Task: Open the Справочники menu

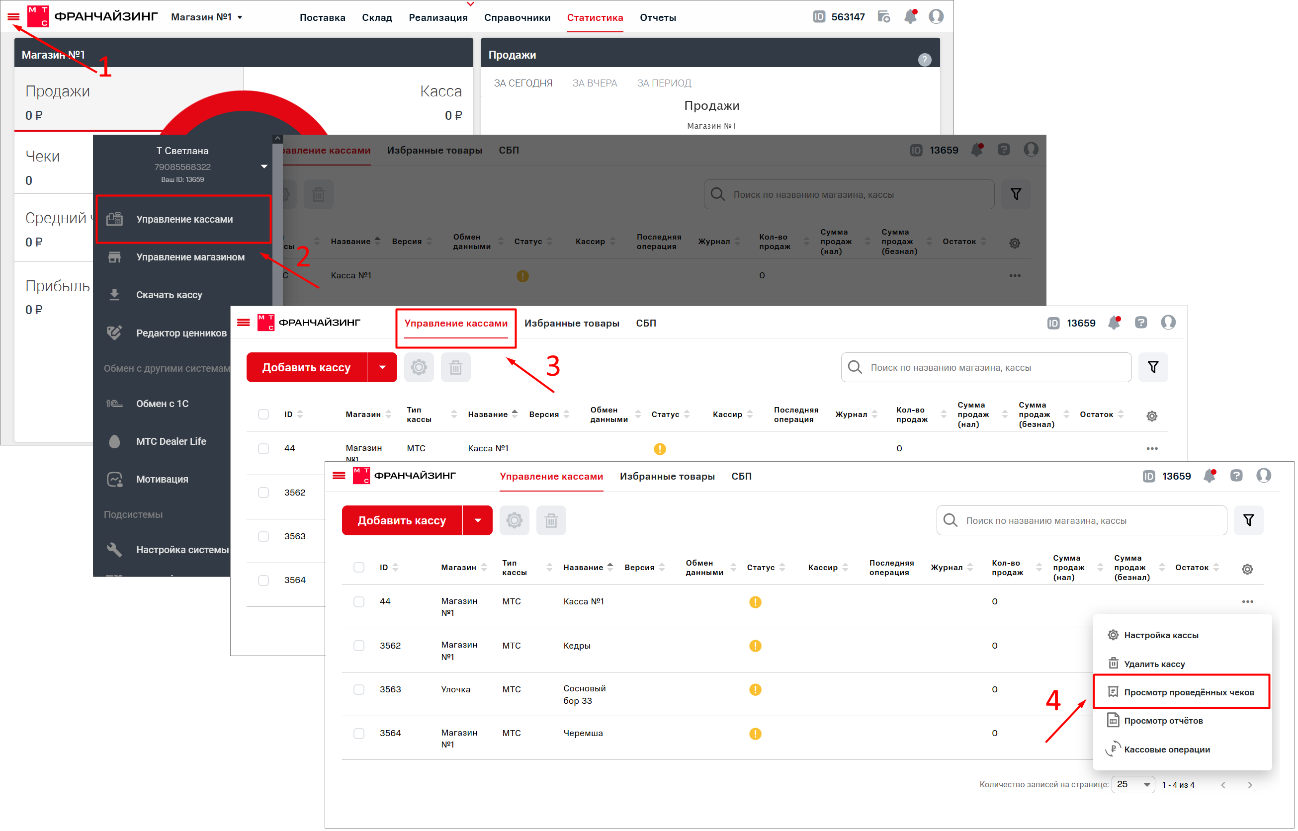Action: point(518,18)
